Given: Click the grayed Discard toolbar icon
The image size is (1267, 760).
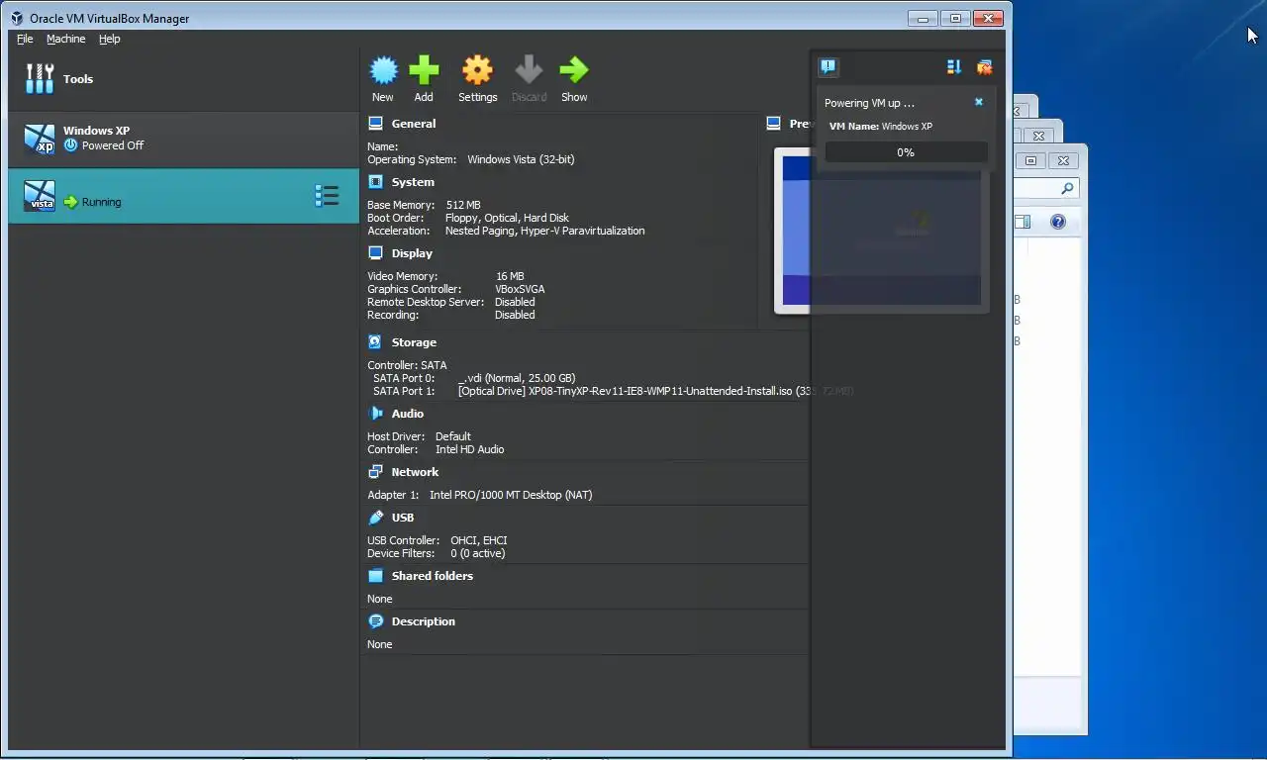Looking at the screenshot, I should point(529,70).
